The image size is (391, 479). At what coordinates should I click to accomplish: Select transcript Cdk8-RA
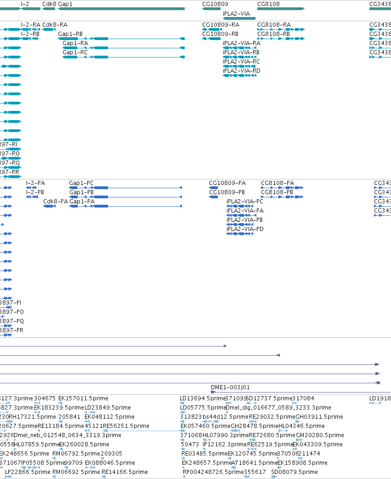(49, 29)
